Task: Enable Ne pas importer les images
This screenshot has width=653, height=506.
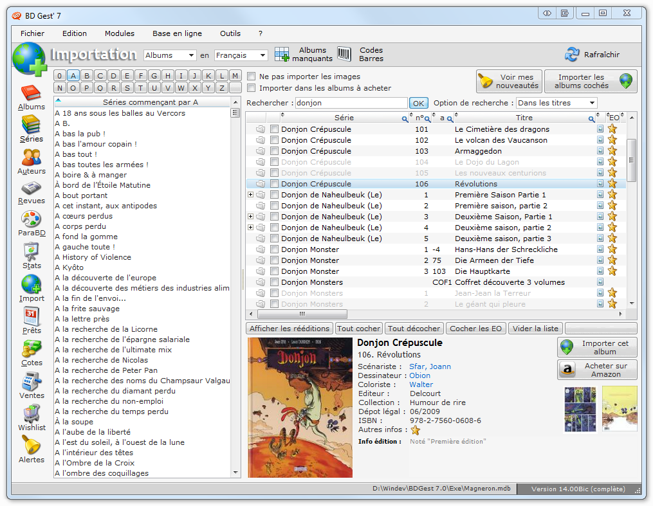Action: point(251,76)
